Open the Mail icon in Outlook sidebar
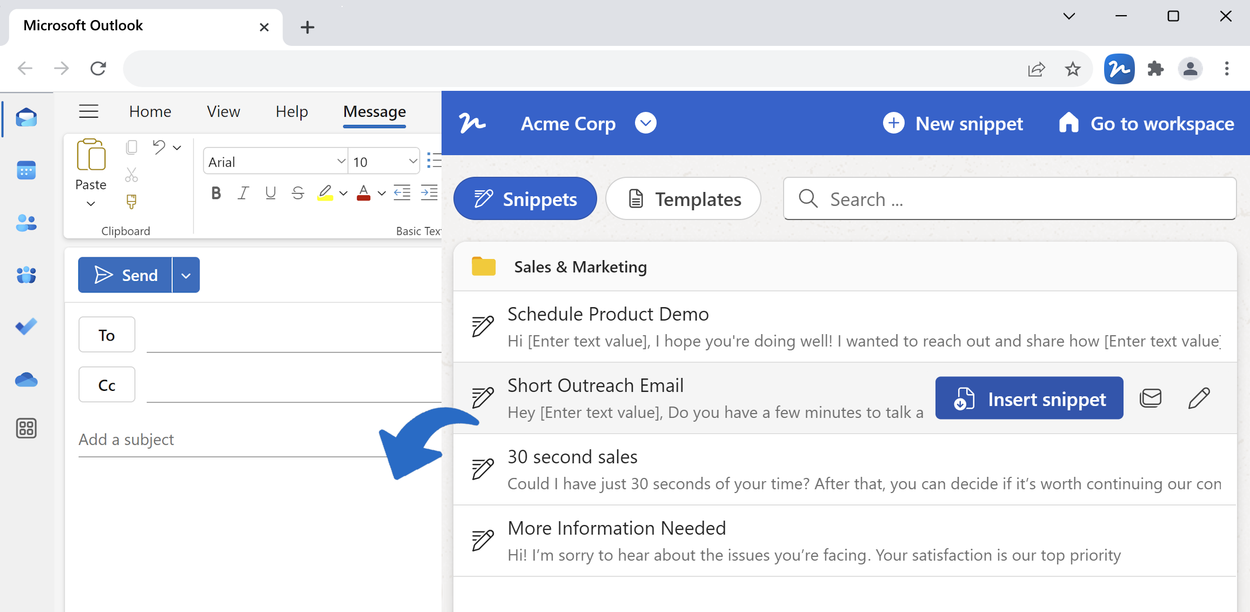Screen dimensions: 1250x612 [x=26, y=117]
